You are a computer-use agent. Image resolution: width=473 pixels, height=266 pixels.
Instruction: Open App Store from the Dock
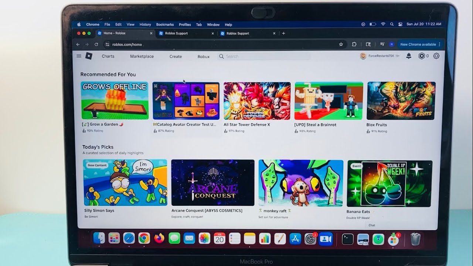coord(295,239)
